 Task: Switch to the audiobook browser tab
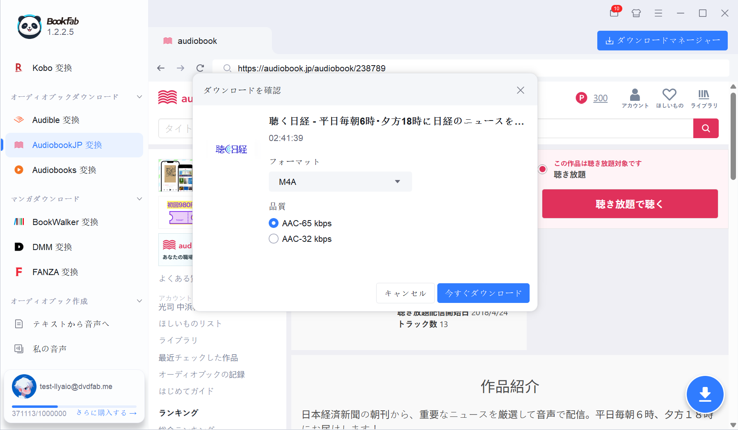pos(197,41)
